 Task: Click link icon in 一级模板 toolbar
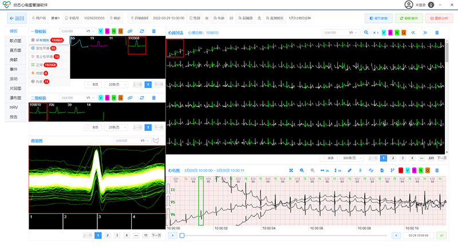click(130, 31)
